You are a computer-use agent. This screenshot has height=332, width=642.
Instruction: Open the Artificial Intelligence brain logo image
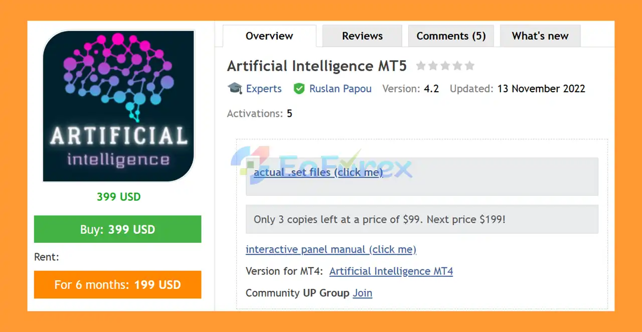tap(118, 106)
